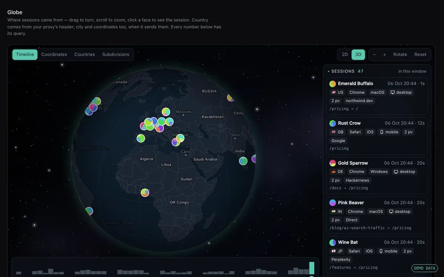The height and width of the screenshot is (277, 444).
Task: Open the Wine Bat session name
Action: tap(348, 242)
